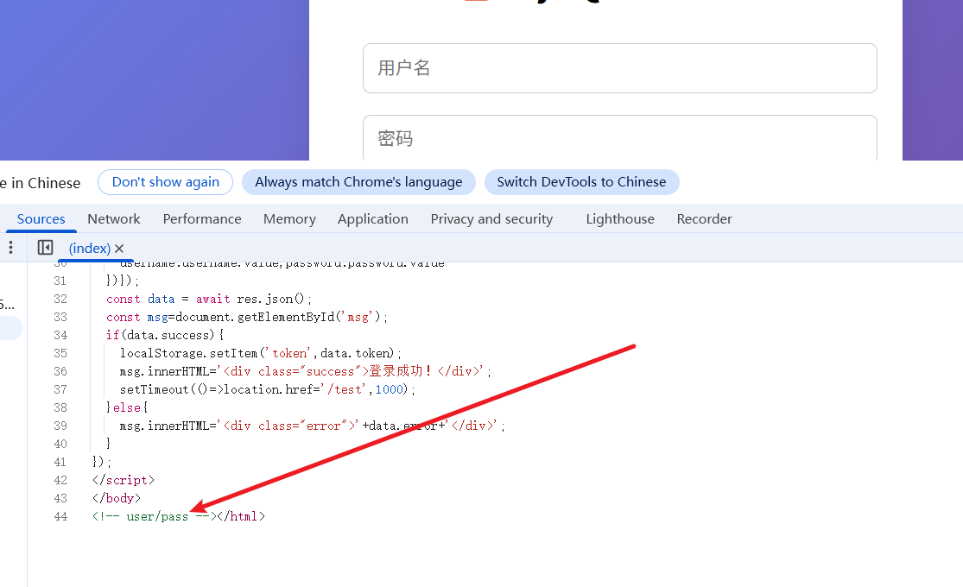Viewport: 963px width, 587px height.
Task: Click the 用户名 username input field
Action: (x=619, y=68)
